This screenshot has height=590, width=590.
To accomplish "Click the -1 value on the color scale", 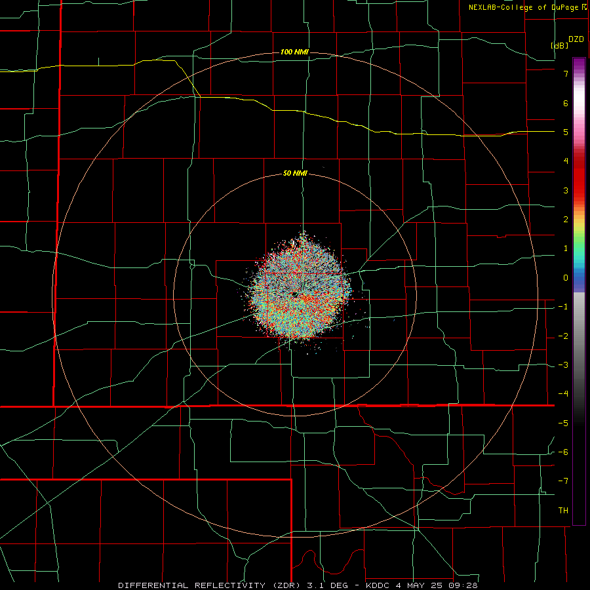I will click(563, 307).
